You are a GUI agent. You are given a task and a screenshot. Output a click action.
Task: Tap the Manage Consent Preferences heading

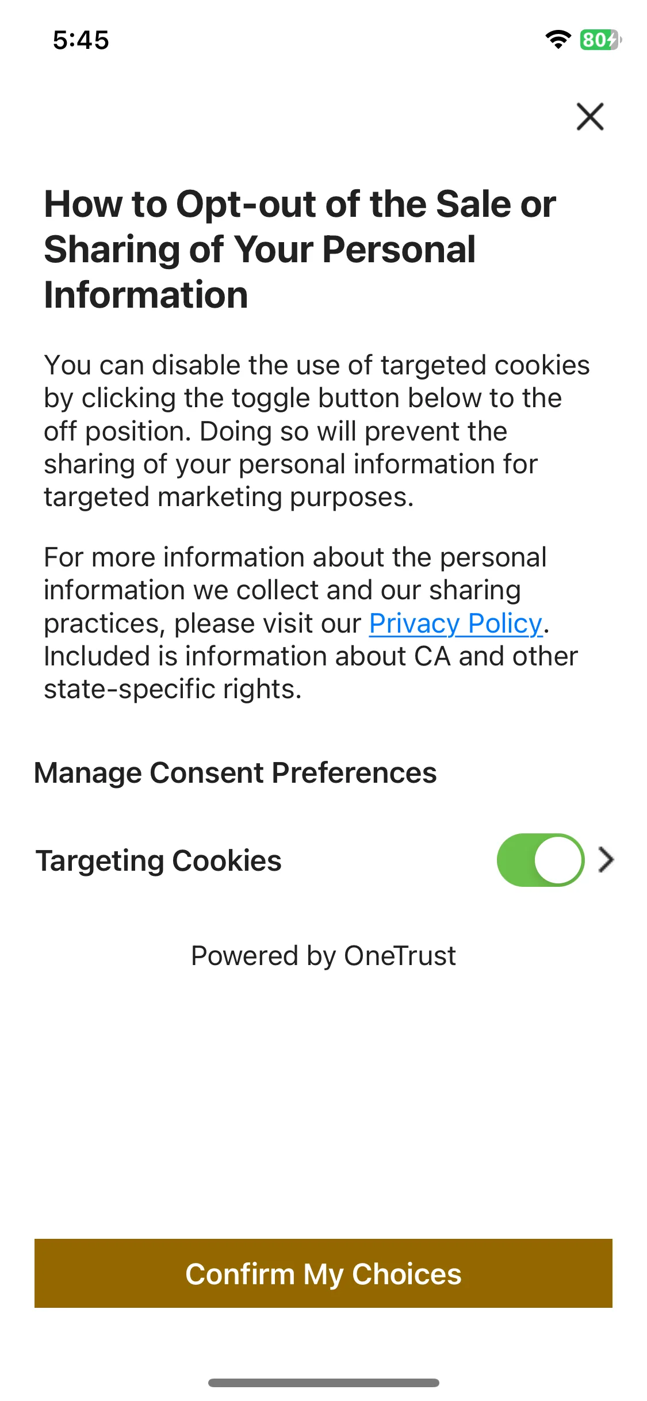coord(235,772)
